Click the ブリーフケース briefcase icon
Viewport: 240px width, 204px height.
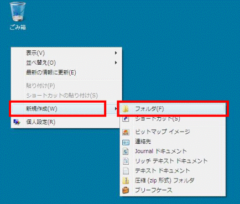point(126,190)
